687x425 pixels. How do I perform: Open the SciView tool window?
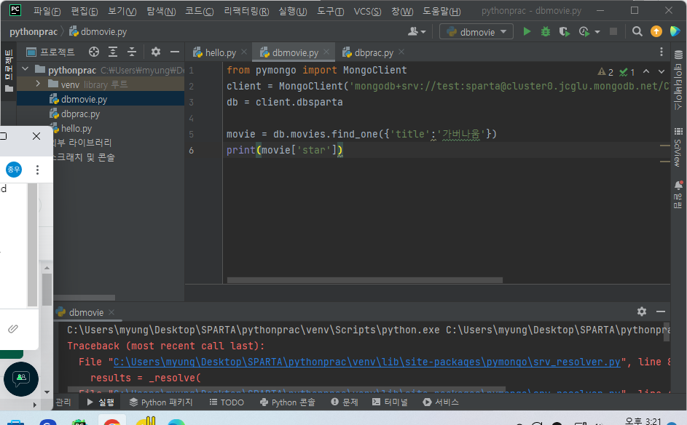[x=678, y=148]
